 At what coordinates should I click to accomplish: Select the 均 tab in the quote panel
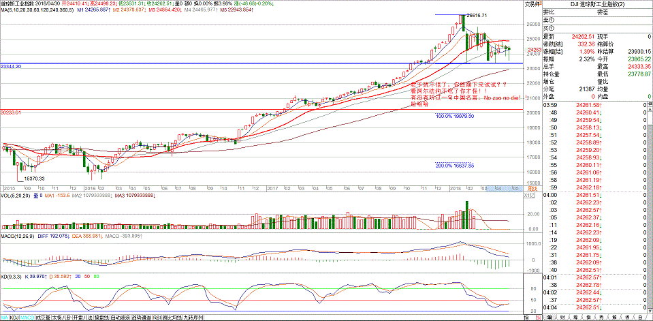[x=601, y=318]
